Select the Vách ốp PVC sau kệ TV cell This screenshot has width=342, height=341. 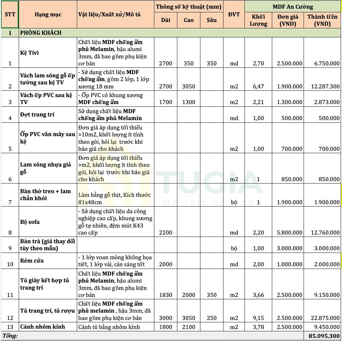(48, 99)
